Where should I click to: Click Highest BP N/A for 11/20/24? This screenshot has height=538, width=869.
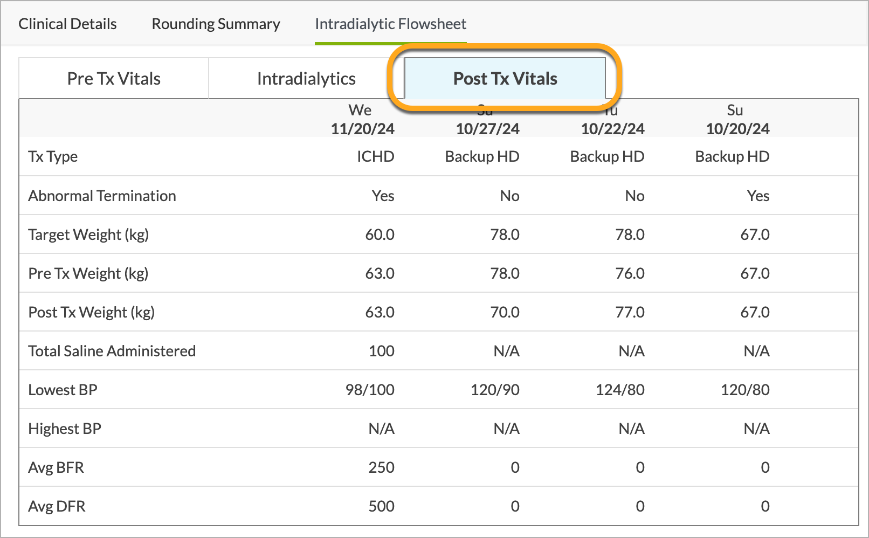click(381, 429)
